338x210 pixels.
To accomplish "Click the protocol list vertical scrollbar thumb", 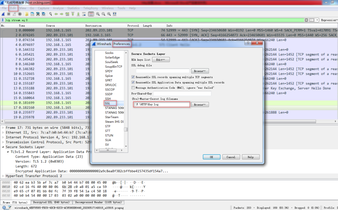I will click(126, 129).
